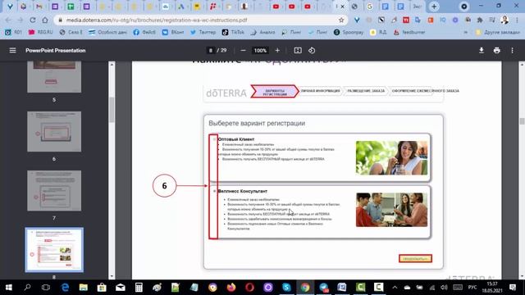525x295 pixels.
Task: Download the PDF file
Action: 482,51
